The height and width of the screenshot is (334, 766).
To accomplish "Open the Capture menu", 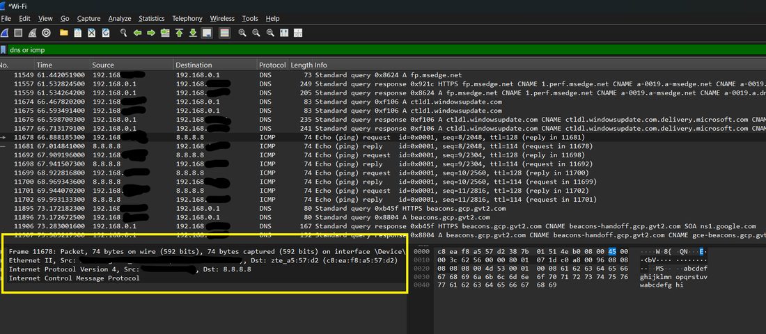I will tap(89, 19).
